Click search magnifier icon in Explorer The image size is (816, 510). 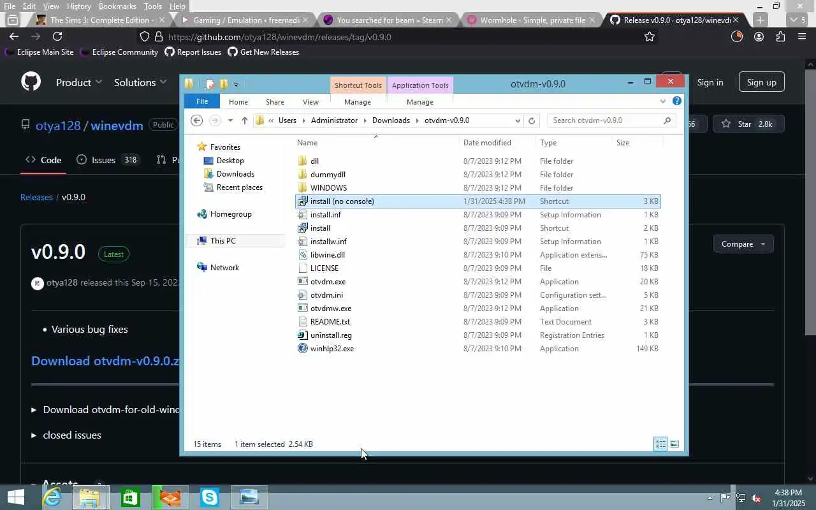pyautogui.click(x=667, y=120)
